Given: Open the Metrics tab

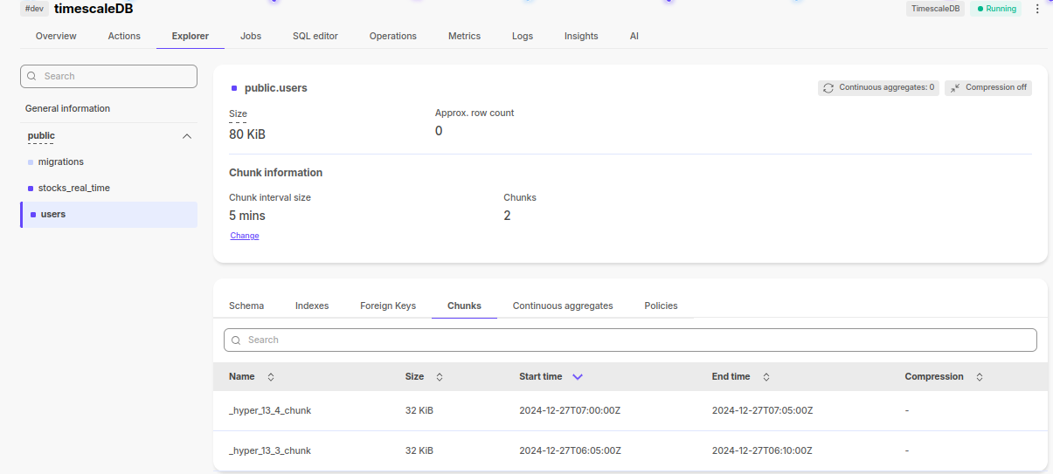Looking at the screenshot, I should pyautogui.click(x=465, y=36).
